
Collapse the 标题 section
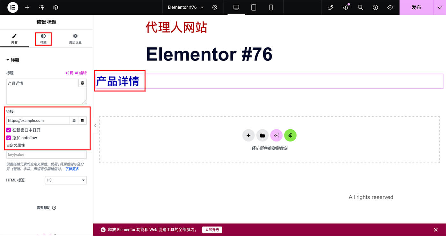pos(13,60)
